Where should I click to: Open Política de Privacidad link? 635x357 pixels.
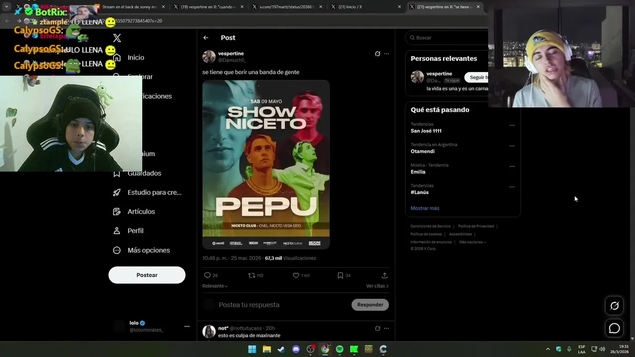point(476,226)
